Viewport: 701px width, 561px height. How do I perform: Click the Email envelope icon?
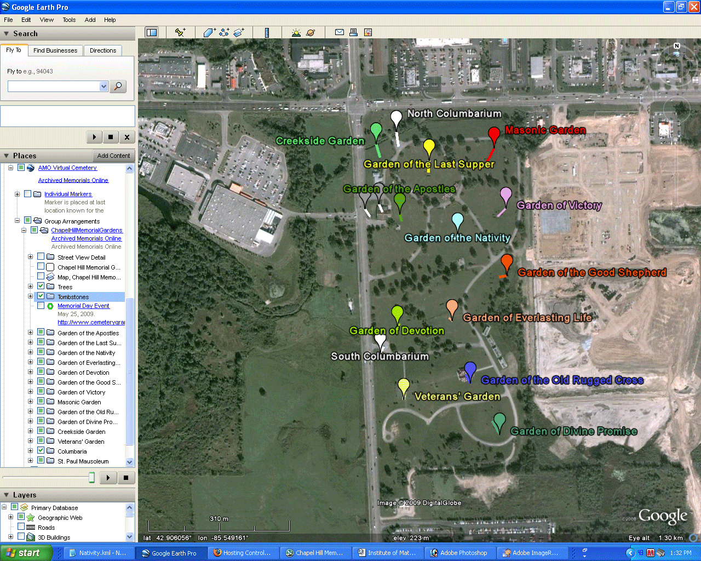tap(340, 33)
